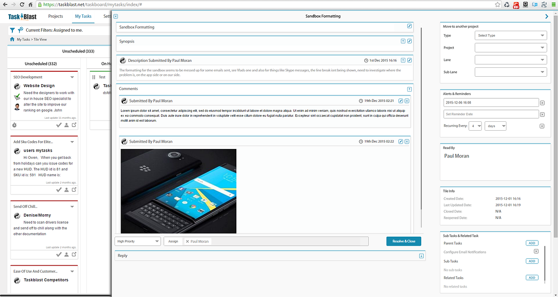This screenshot has width=558, height=297.
Task: Open users mytasks tile via external icon
Action: point(74,190)
